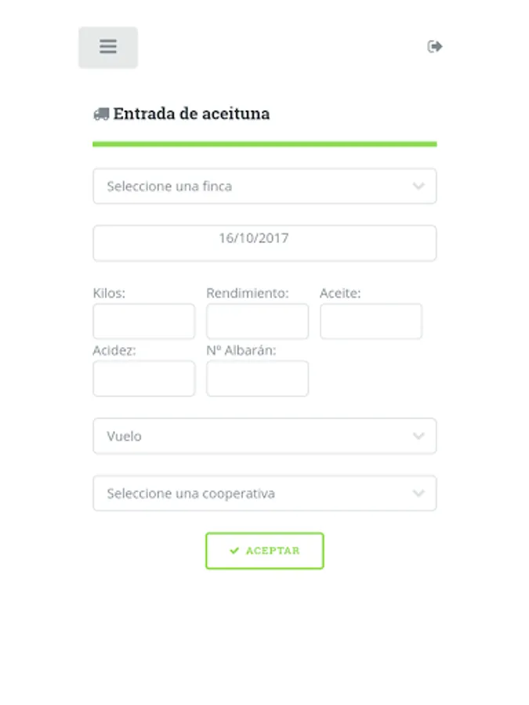The image size is (529, 705).
Task: Click the logout icon at top right
Action: pyautogui.click(x=434, y=47)
